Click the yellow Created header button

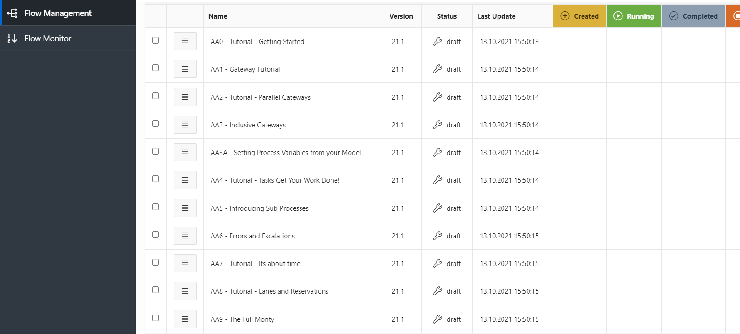coord(580,15)
